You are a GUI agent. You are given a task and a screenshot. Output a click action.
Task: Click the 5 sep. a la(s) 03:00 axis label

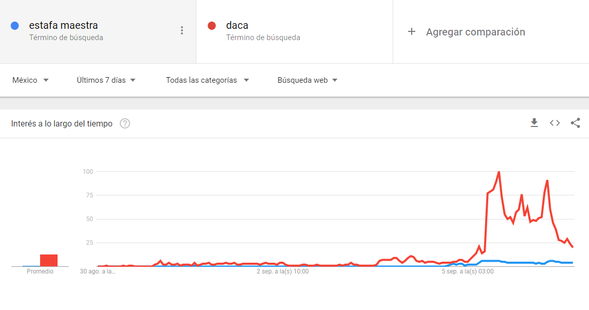pos(468,271)
